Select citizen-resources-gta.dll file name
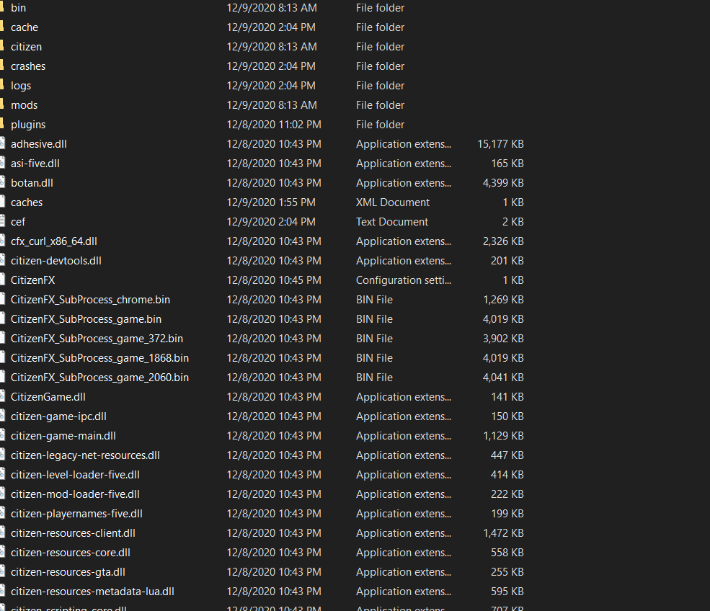The image size is (710, 611). [68, 572]
